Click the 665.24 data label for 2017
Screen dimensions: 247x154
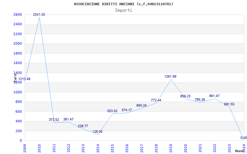tap(141, 105)
